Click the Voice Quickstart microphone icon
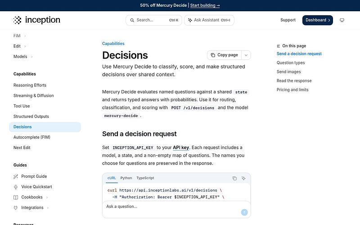Screen dimensions: 360x225 click(16, 187)
